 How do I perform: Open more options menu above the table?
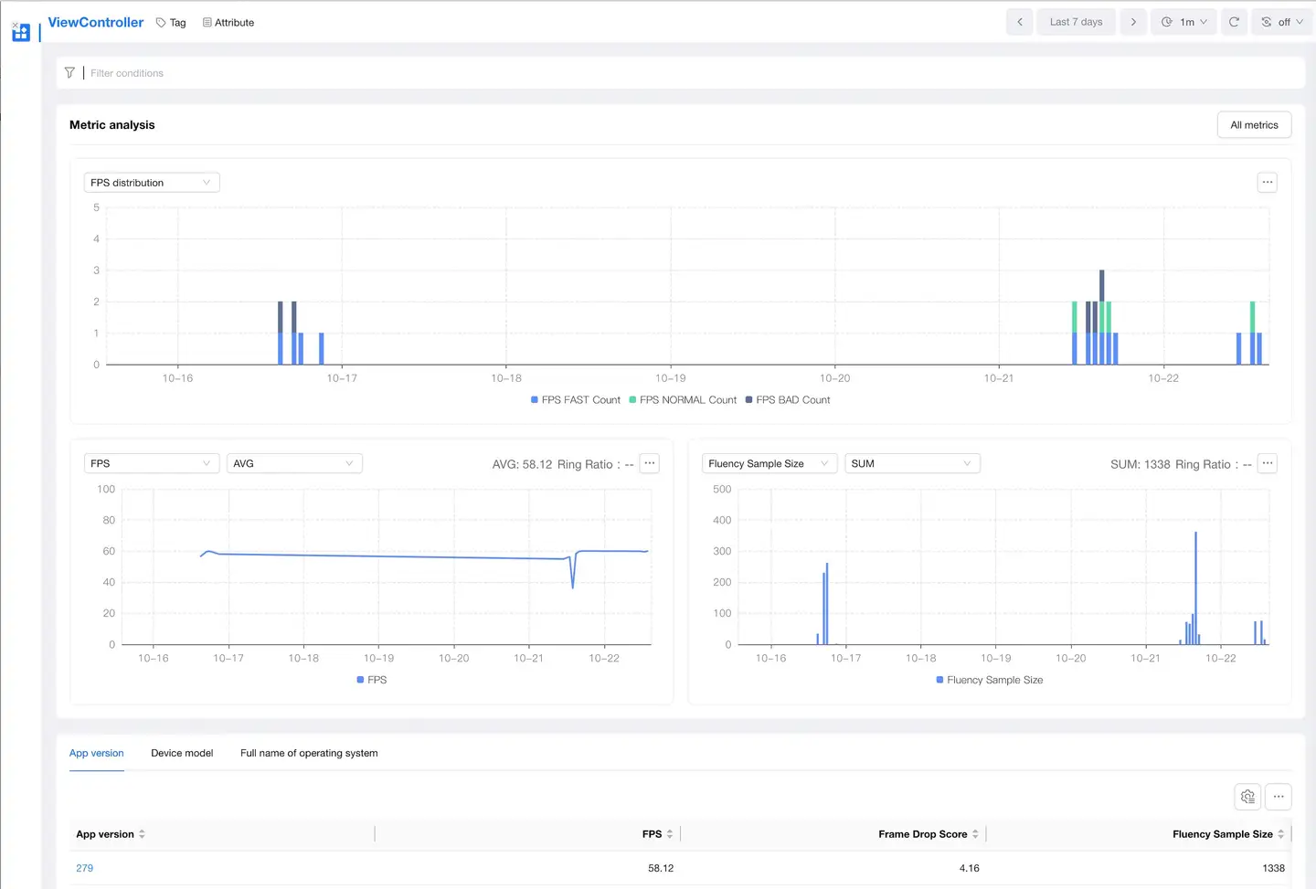(1279, 797)
